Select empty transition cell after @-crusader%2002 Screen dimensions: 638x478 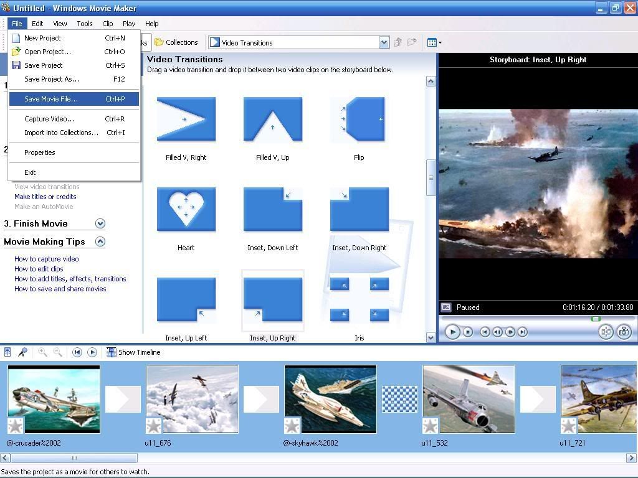pos(123,399)
